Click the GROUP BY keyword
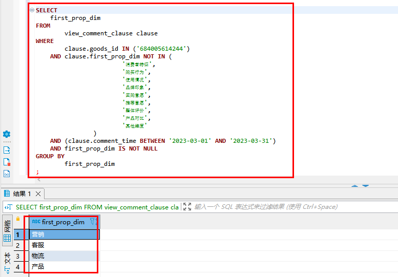Image resolution: width=398 pixels, height=277 pixels. coord(50,156)
